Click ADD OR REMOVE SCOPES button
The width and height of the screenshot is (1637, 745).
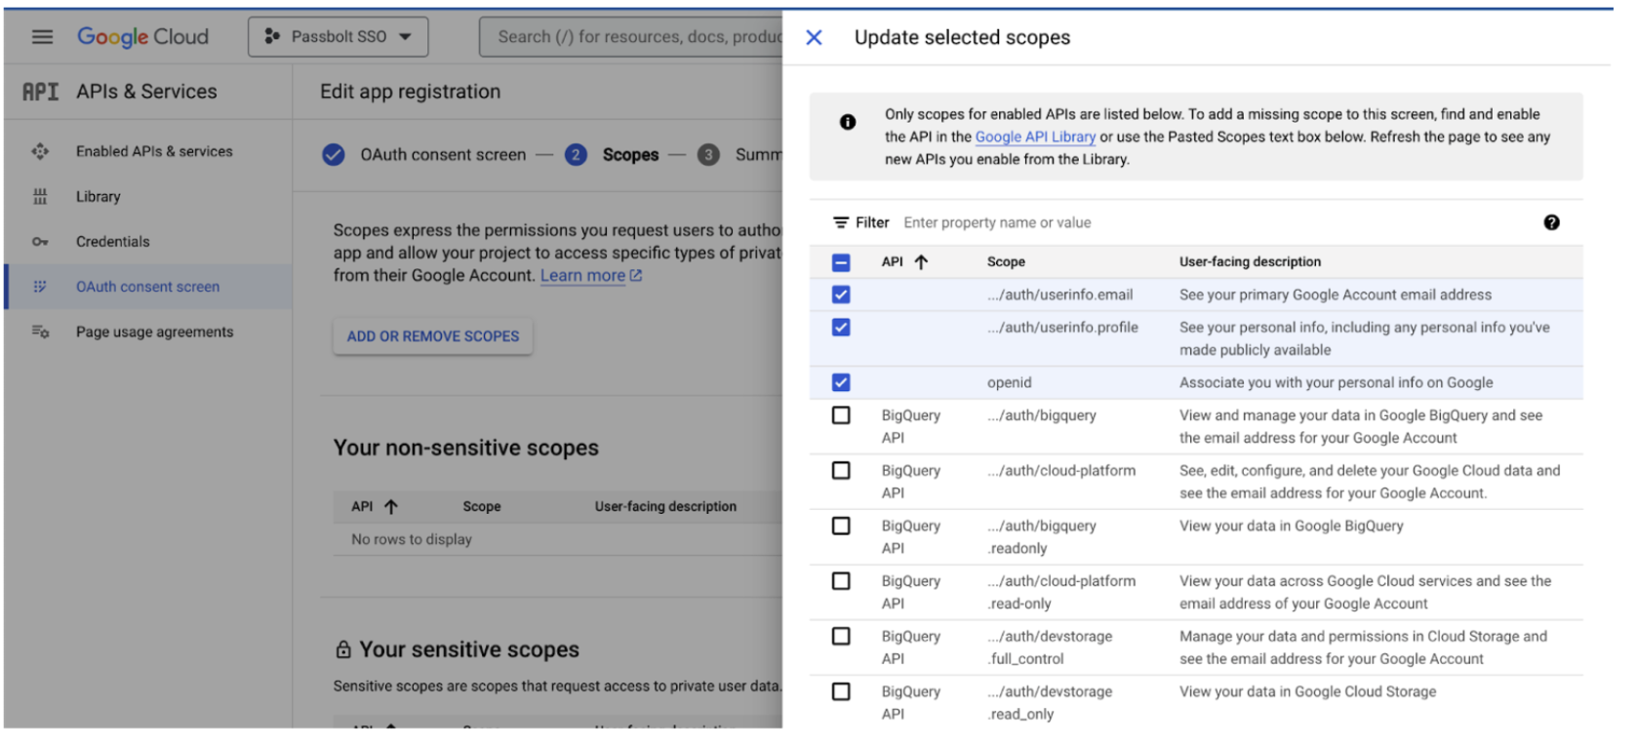433,335
